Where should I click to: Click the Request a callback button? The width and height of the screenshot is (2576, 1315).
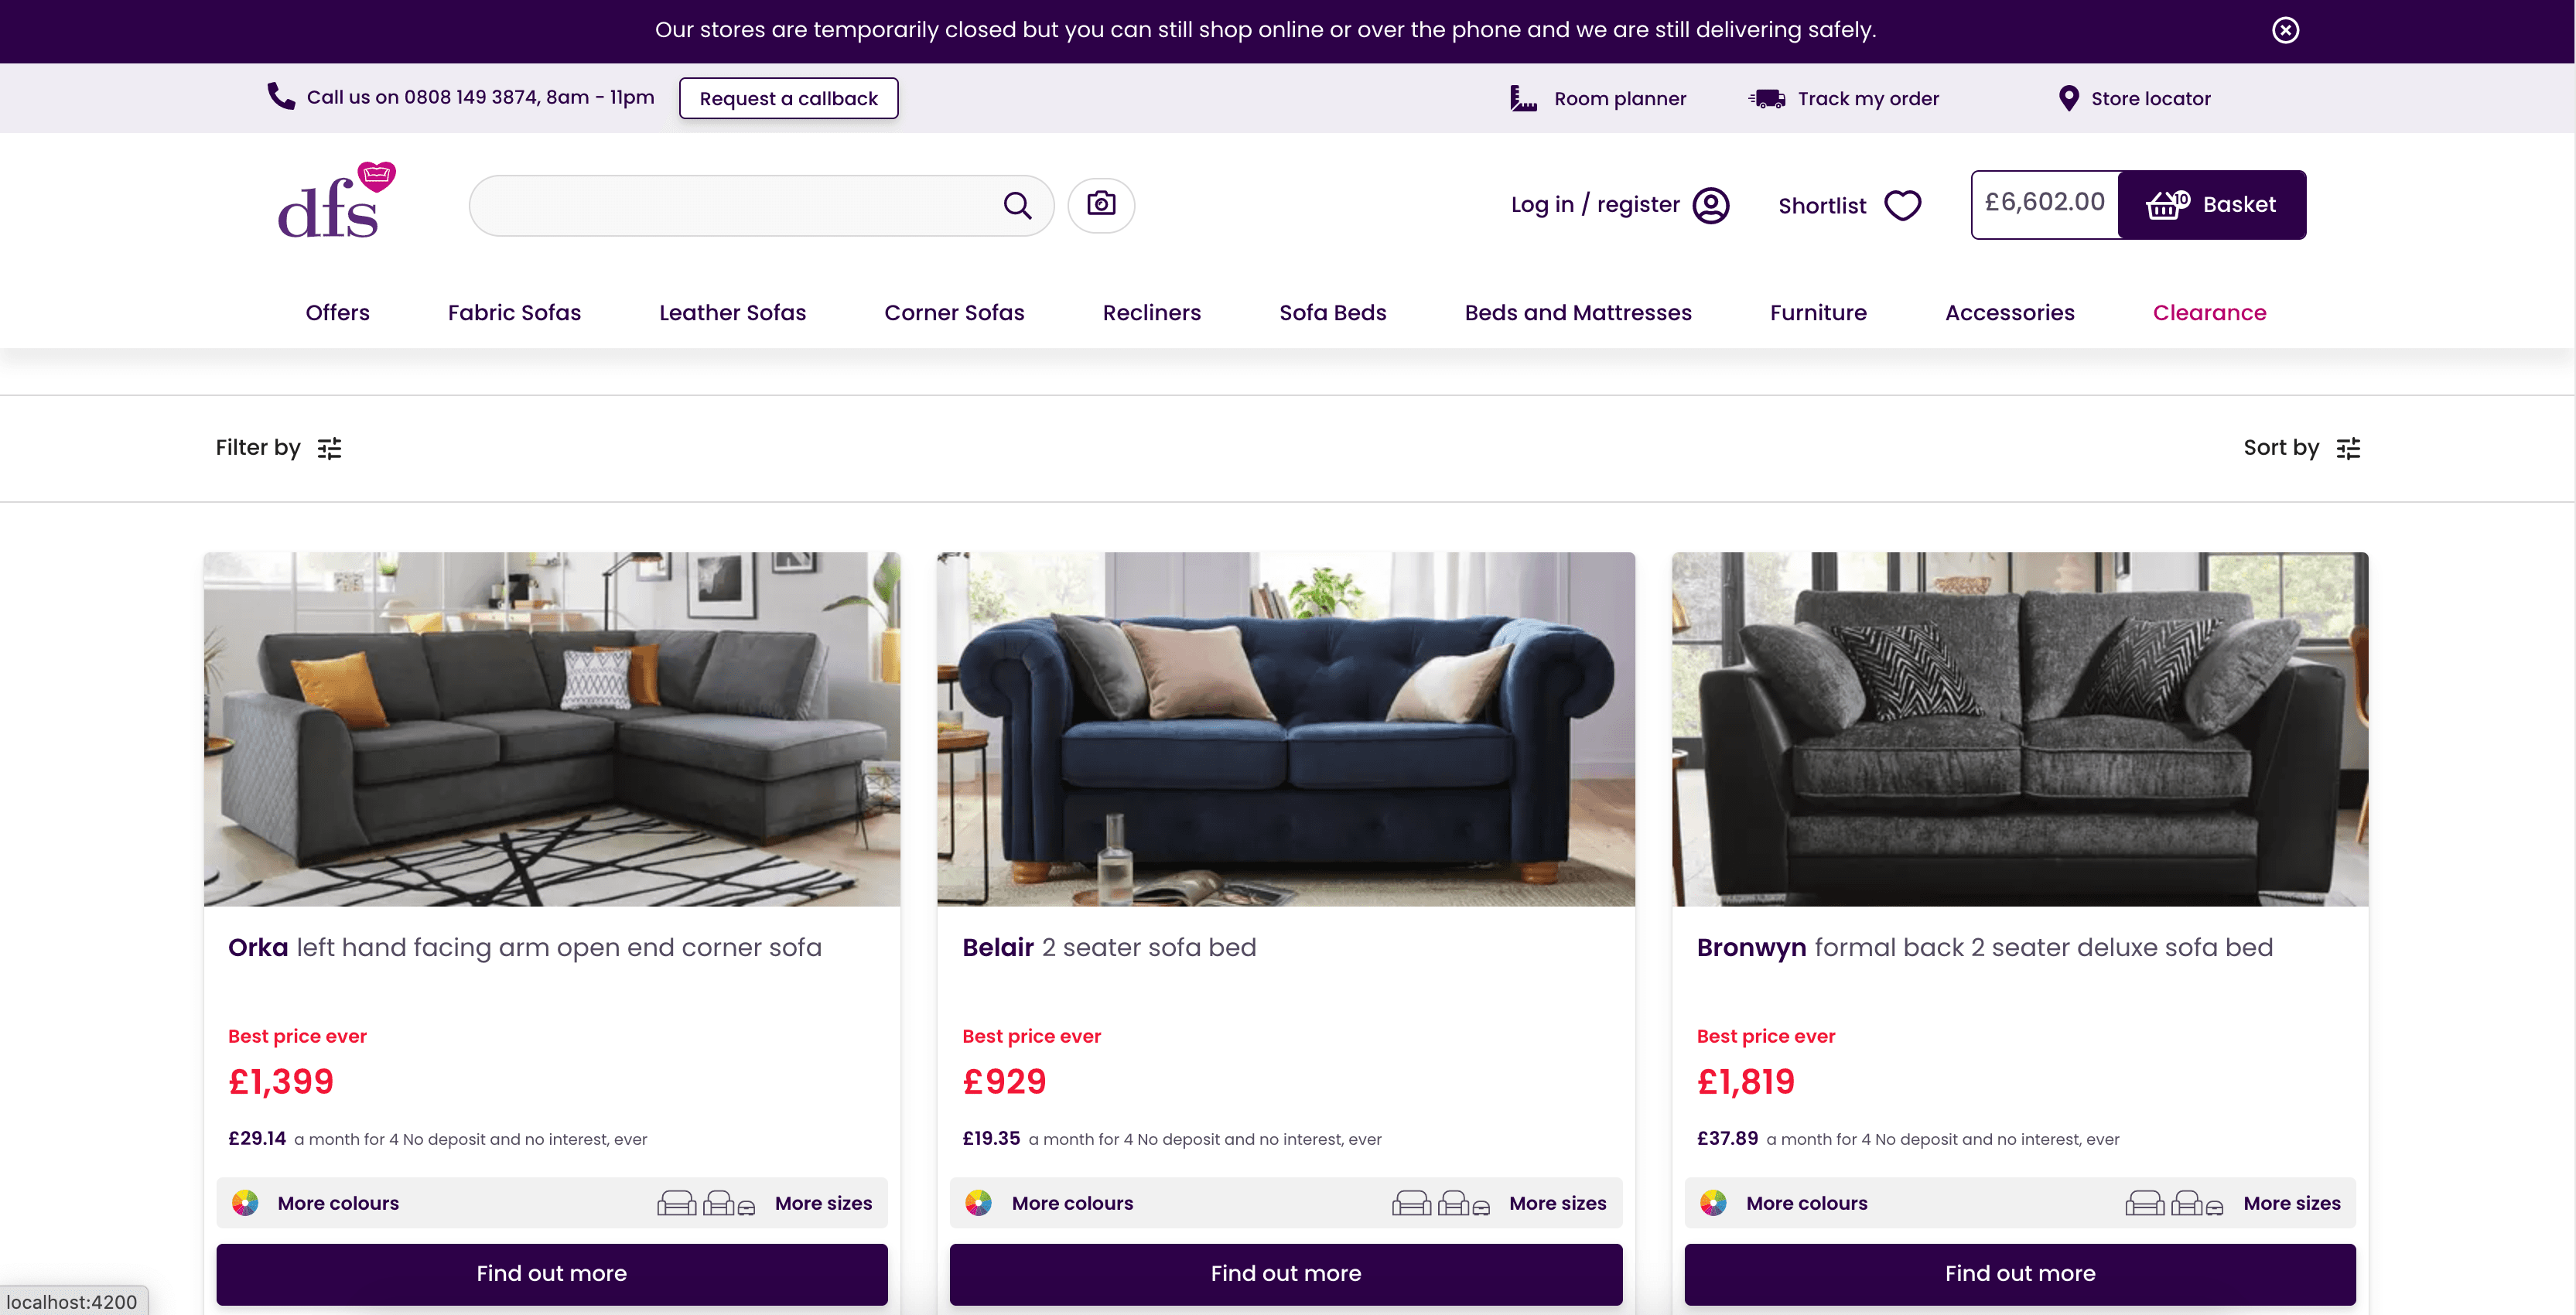tap(788, 98)
